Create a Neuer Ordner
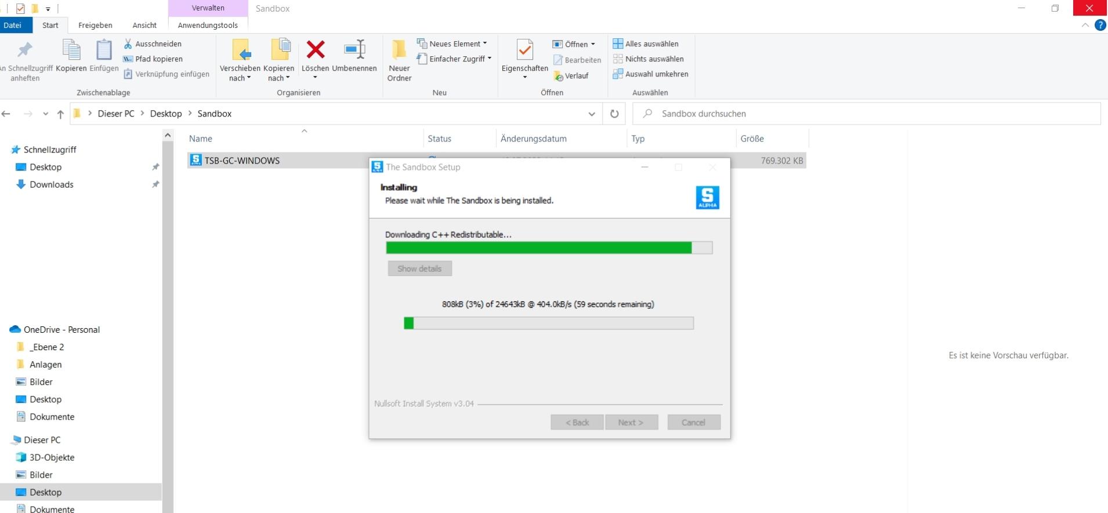Screen dimensions: 1108x513 pyautogui.click(x=399, y=60)
